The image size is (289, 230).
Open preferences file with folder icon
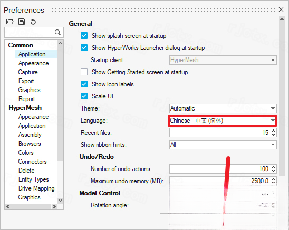10,22
